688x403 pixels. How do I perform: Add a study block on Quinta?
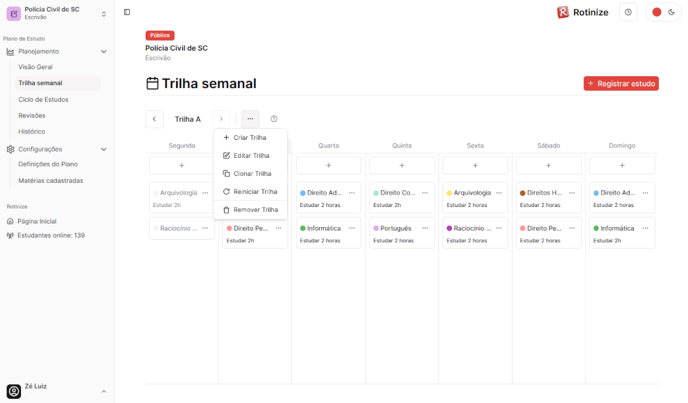(402, 165)
